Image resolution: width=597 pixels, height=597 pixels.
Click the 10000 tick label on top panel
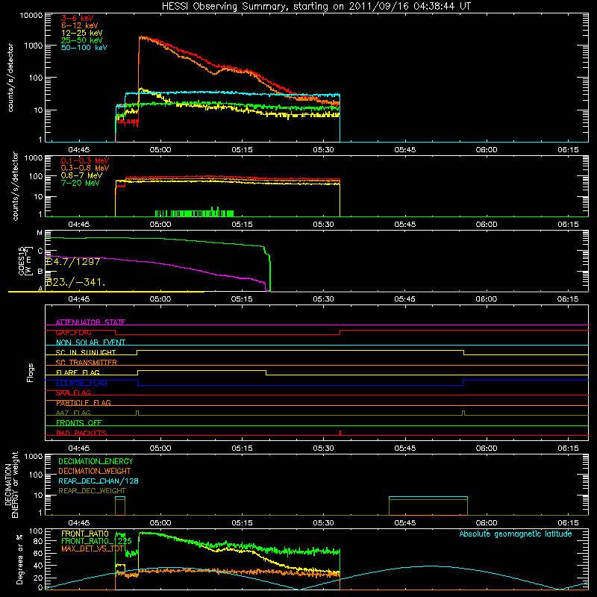point(31,15)
